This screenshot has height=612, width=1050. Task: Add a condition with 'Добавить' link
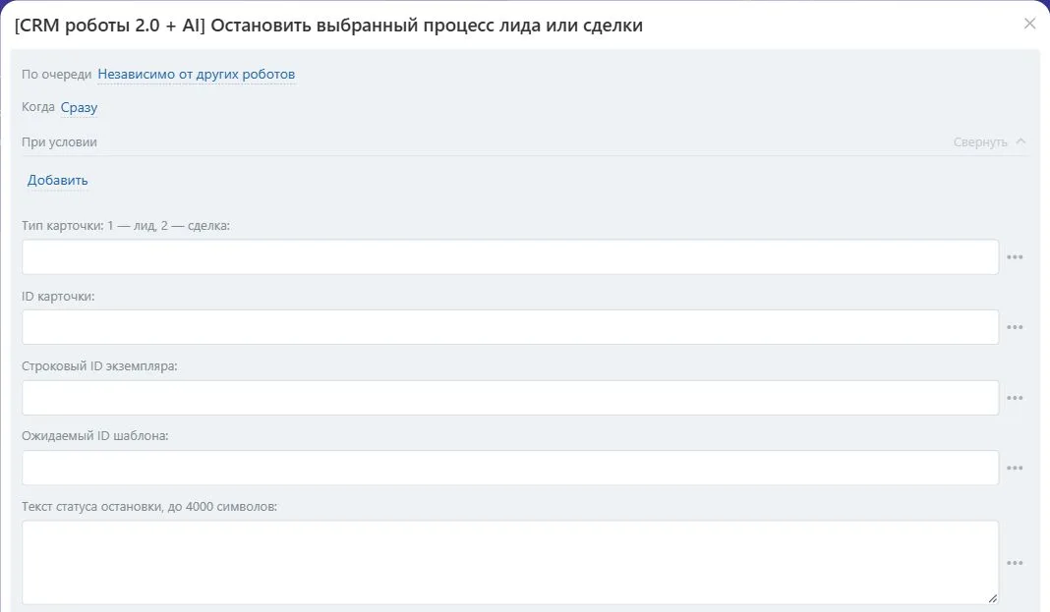58,180
